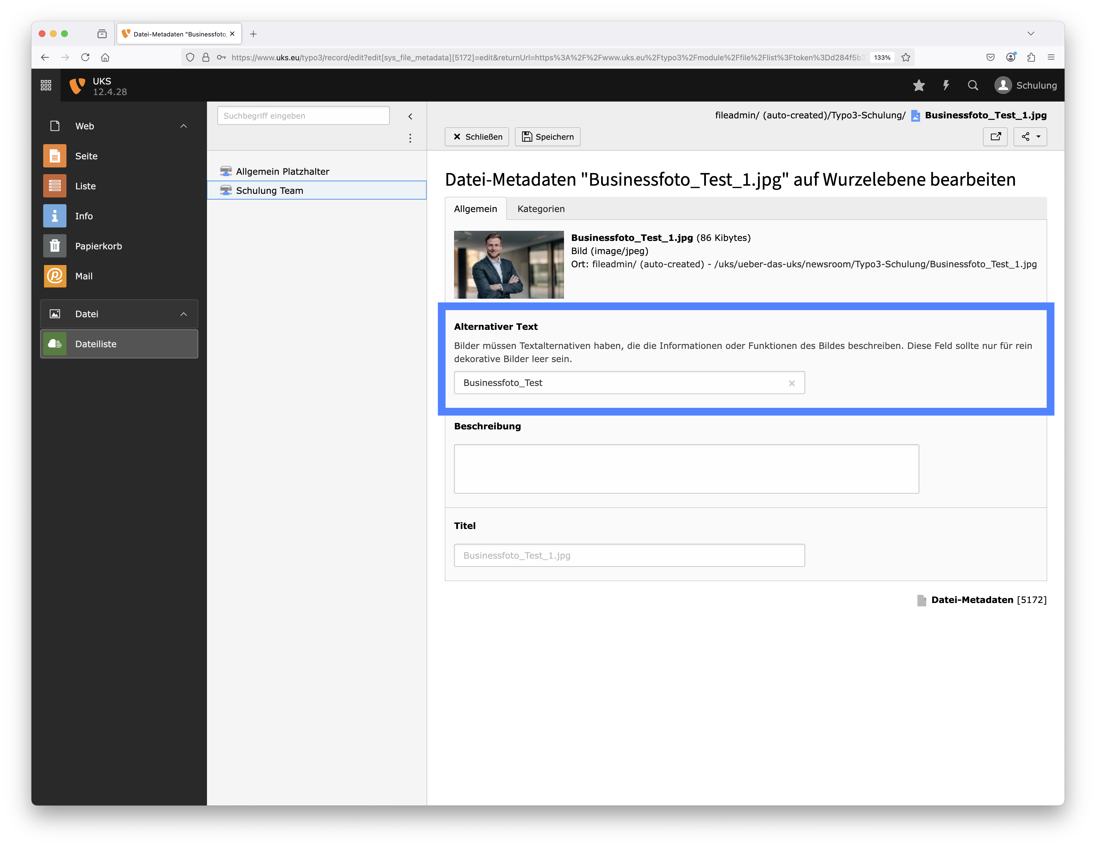Open the TYPO3 backend search magnifier
The height and width of the screenshot is (847, 1096).
click(x=973, y=86)
